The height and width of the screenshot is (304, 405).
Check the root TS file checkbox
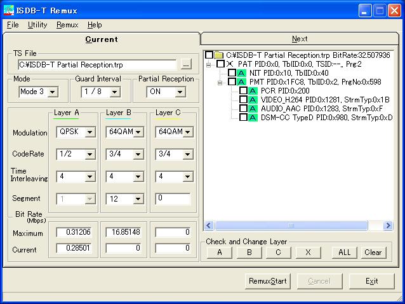209,55
